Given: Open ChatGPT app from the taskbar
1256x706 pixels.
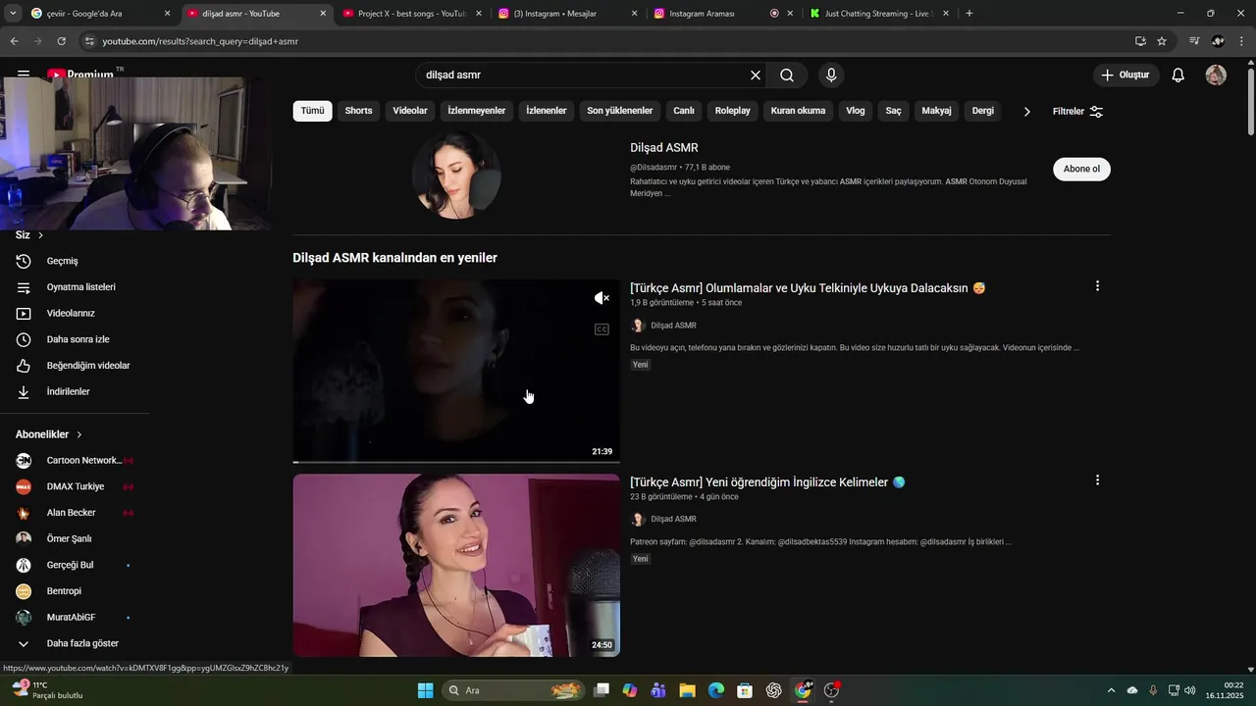Looking at the screenshot, I should pyautogui.click(x=774, y=690).
